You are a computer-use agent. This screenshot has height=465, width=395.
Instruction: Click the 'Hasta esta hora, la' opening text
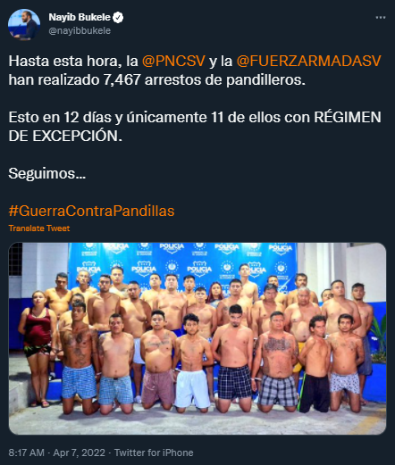(73, 61)
